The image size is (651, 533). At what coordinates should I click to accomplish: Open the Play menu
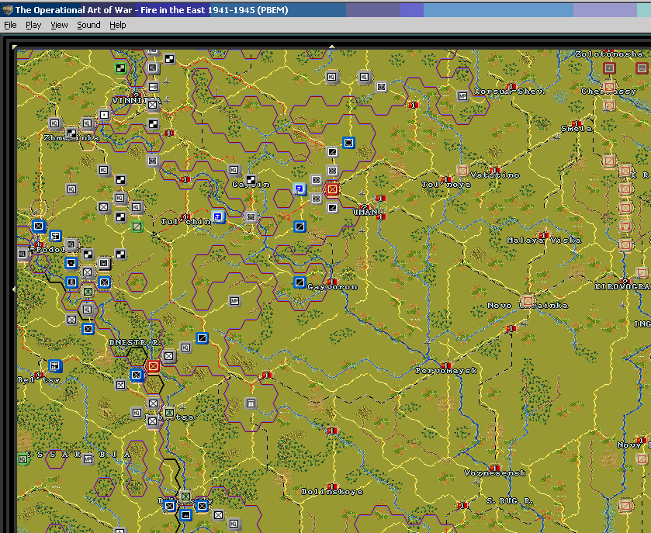click(x=33, y=25)
